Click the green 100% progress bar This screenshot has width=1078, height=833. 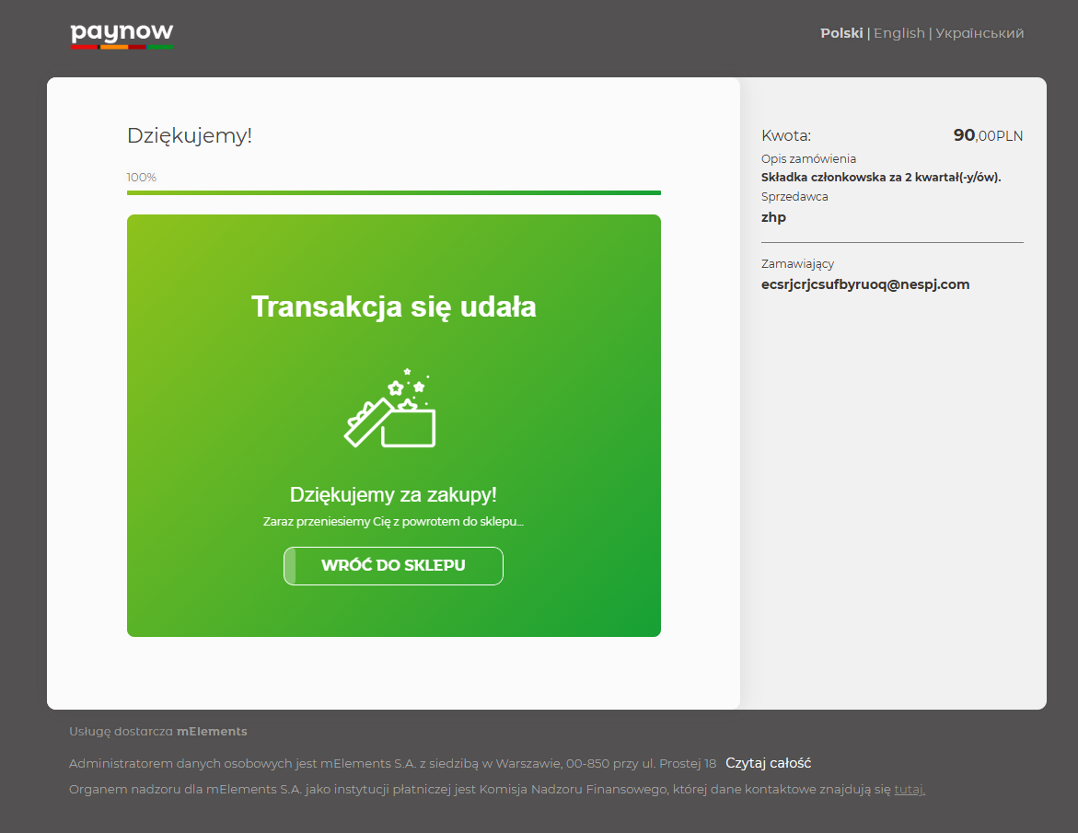(393, 192)
